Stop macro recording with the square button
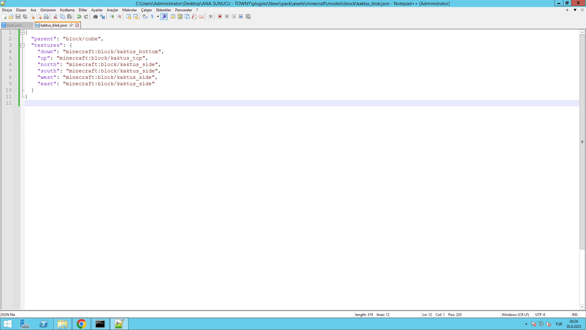 227,16
